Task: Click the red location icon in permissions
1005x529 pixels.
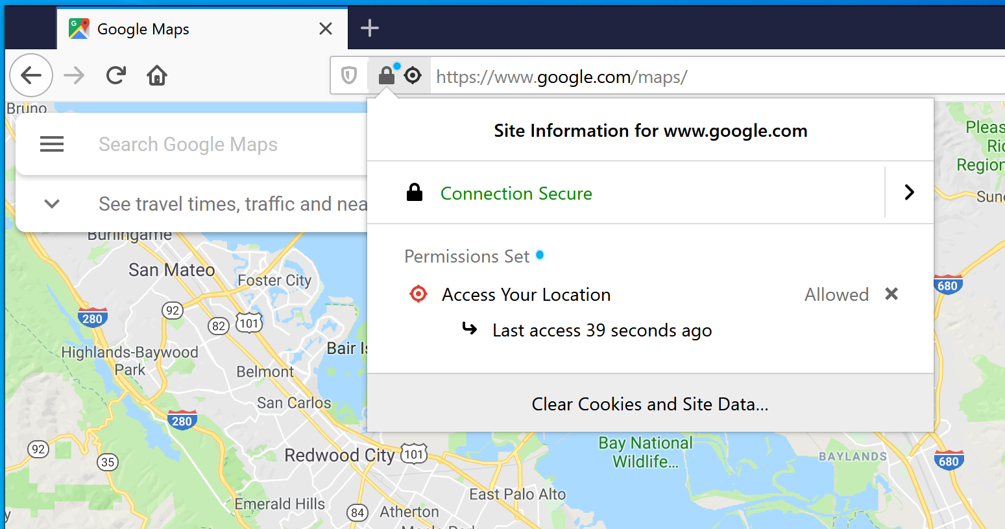Action: (x=418, y=294)
